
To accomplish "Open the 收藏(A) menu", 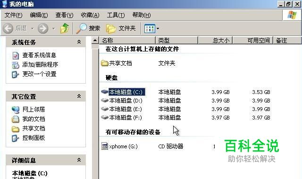I will (90, 15).
